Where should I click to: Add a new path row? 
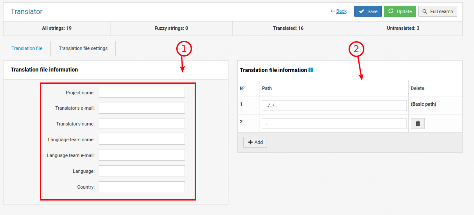tap(255, 142)
